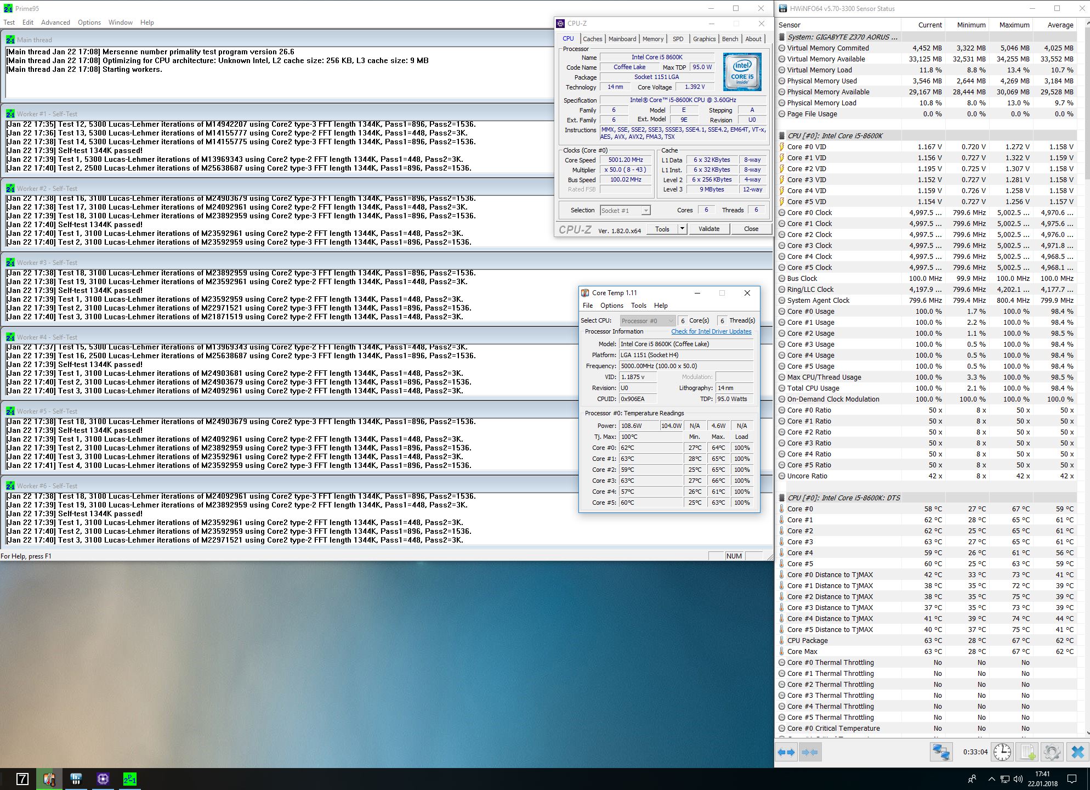Switch to CPU-Z chip icon on the taskbar
Image resolution: width=1090 pixels, height=790 pixels.
pos(103,779)
